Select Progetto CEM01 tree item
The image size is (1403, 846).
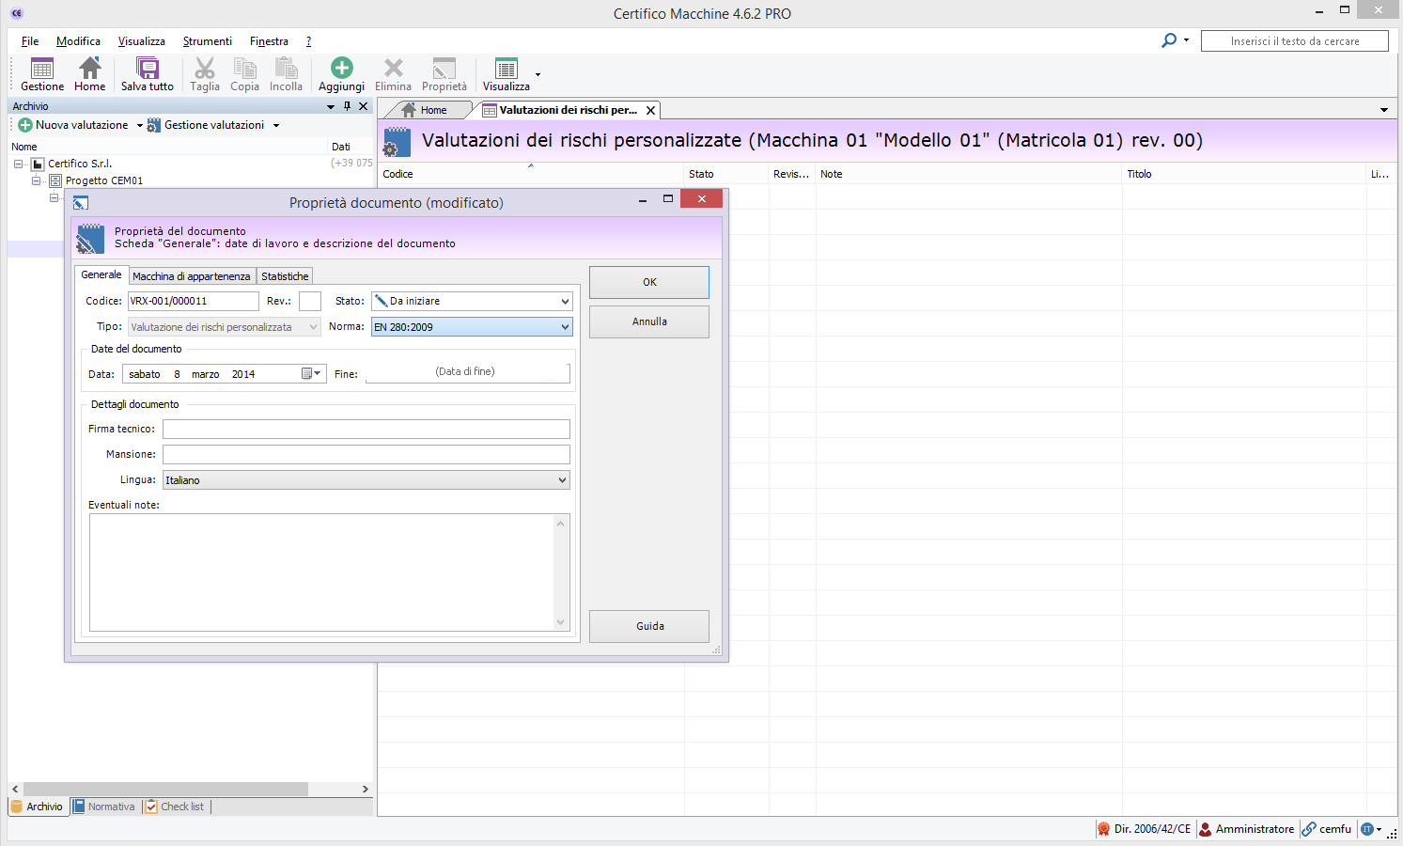click(104, 180)
